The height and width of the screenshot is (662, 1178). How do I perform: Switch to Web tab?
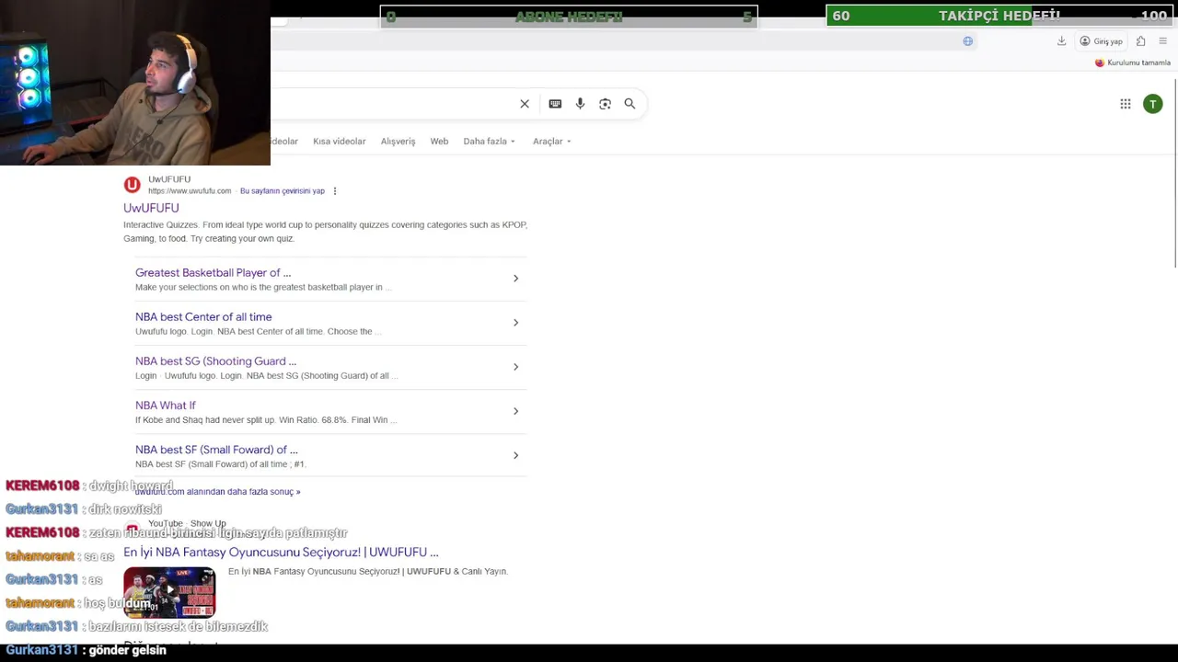point(439,142)
